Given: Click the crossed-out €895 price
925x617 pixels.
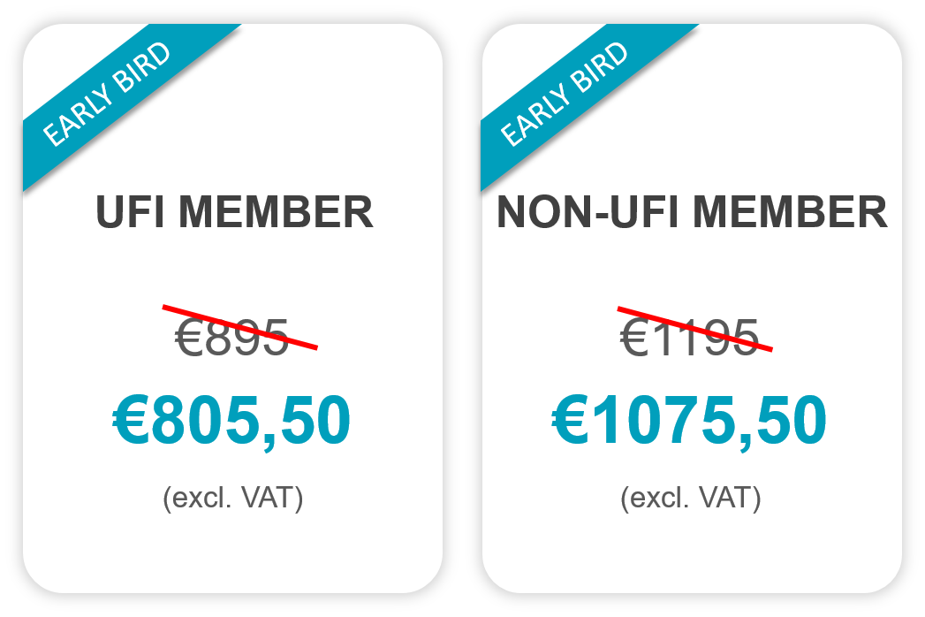Looking at the screenshot, I should [231, 337].
